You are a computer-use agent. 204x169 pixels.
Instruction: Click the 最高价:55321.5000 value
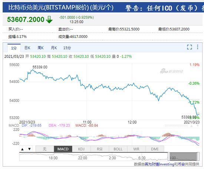point(124,29)
